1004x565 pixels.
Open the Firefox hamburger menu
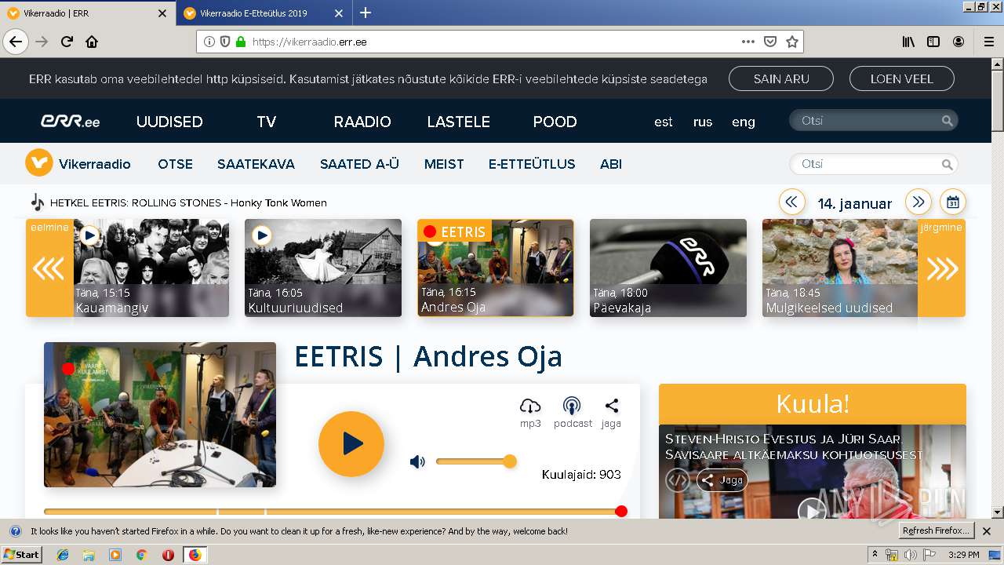coord(988,42)
